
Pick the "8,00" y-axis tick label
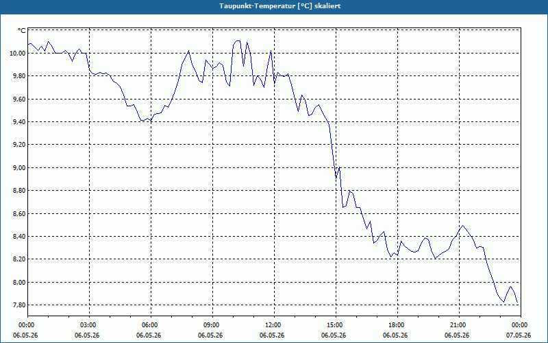[x=21, y=283]
